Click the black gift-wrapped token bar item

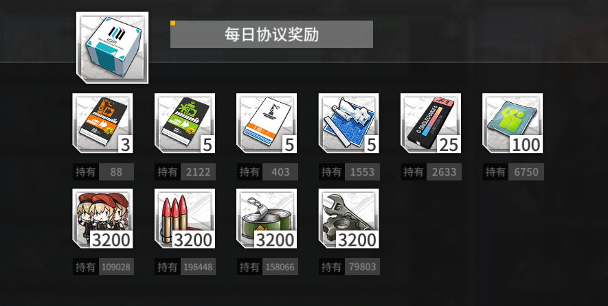click(431, 123)
